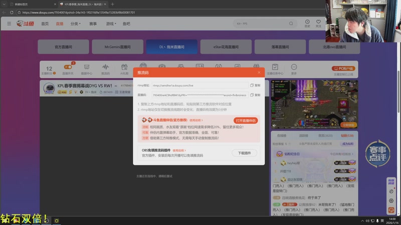Open 关注 heart icon
The width and height of the screenshot is (401, 225).
(318, 23)
